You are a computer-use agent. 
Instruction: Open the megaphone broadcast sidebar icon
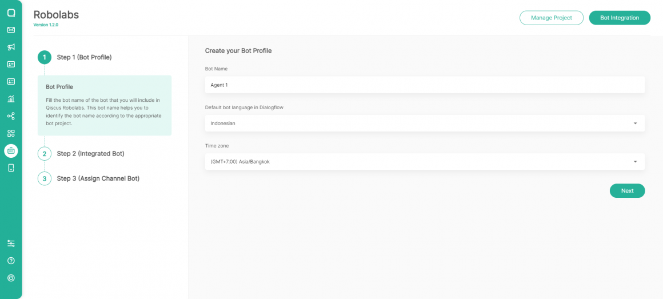pyautogui.click(x=11, y=47)
